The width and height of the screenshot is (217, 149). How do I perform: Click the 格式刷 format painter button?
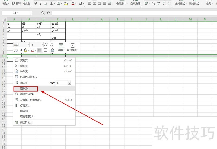[x=26, y=4]
